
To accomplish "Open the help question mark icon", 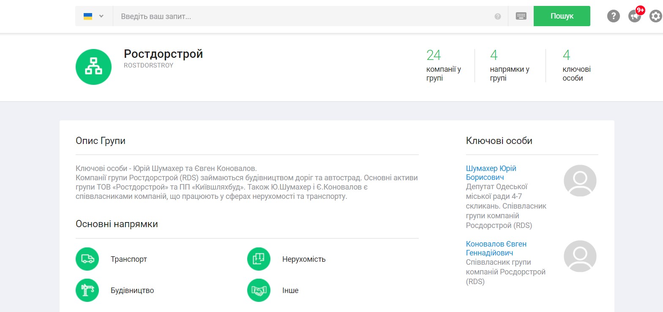I will pos(613,16).
